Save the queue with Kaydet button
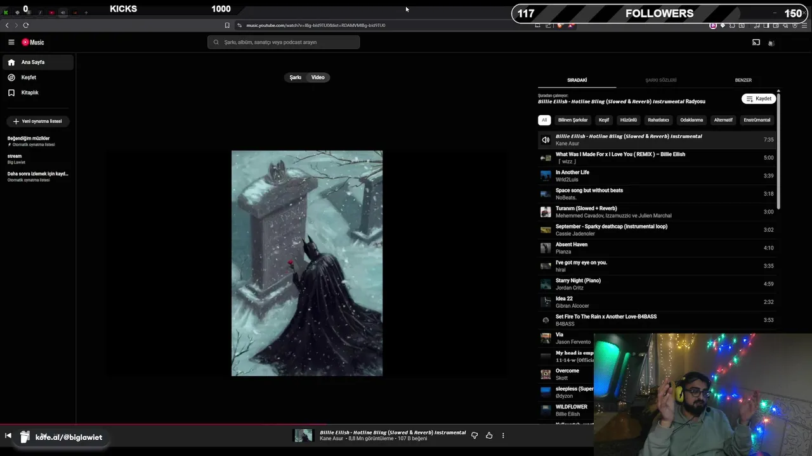Screen dimensions: 812x456 759,99
